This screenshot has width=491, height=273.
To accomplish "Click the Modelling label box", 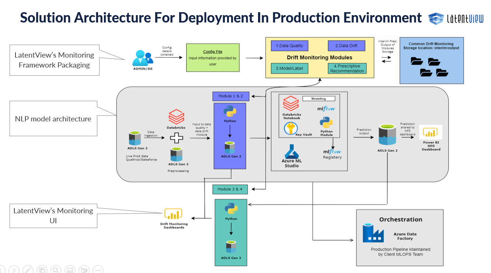I will 319,99.
